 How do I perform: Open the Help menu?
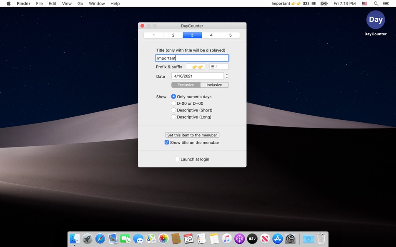pyautogui.click(x=115, y=3)
